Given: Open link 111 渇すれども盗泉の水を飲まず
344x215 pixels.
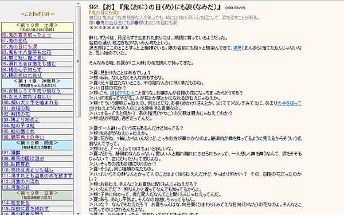Looking at the screenshot, I should (x=37, y=175).
